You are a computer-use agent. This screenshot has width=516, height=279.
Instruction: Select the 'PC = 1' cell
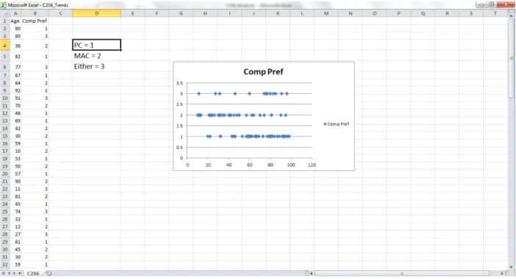tap(97, 45)
